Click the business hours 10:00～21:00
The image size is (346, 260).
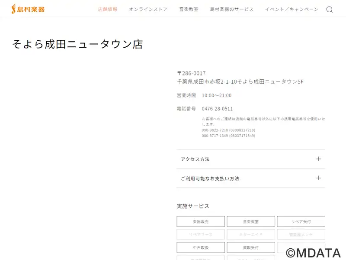click(x=217, y=95)
